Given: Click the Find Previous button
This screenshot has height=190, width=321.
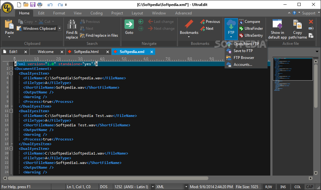Looking at the screenshot, I should pyautogui.click(x=90, y=22).
